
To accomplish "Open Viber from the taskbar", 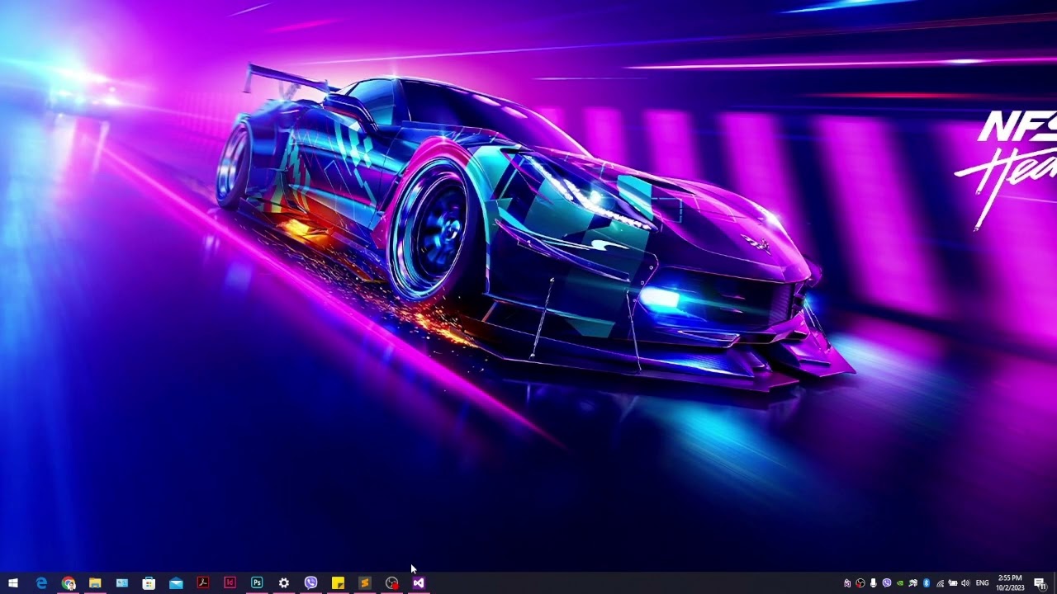I will 310,583.
